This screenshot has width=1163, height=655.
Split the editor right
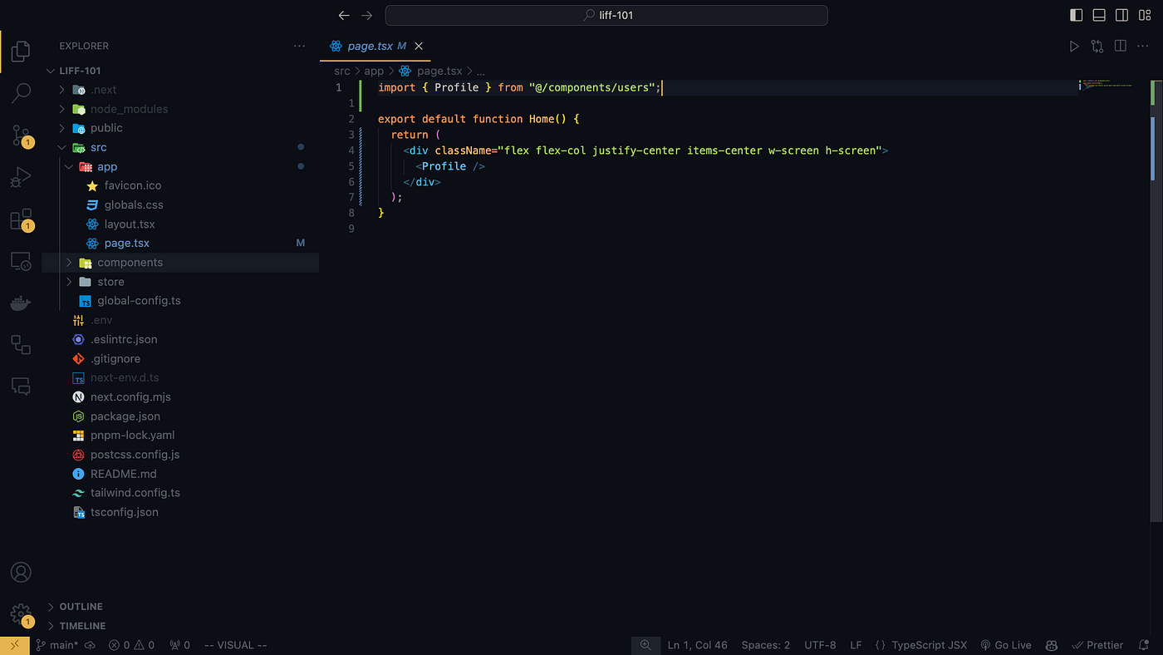coord(1120,47)
